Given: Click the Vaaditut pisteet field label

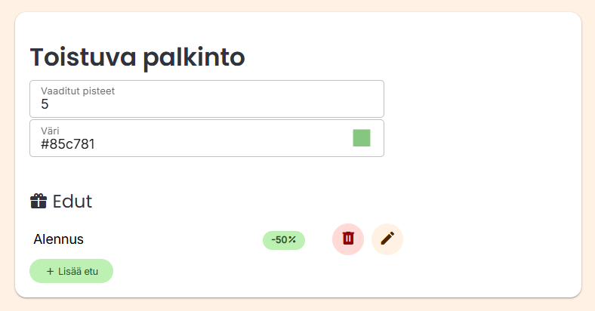Looking at the screenshot, I should point(78,91).
